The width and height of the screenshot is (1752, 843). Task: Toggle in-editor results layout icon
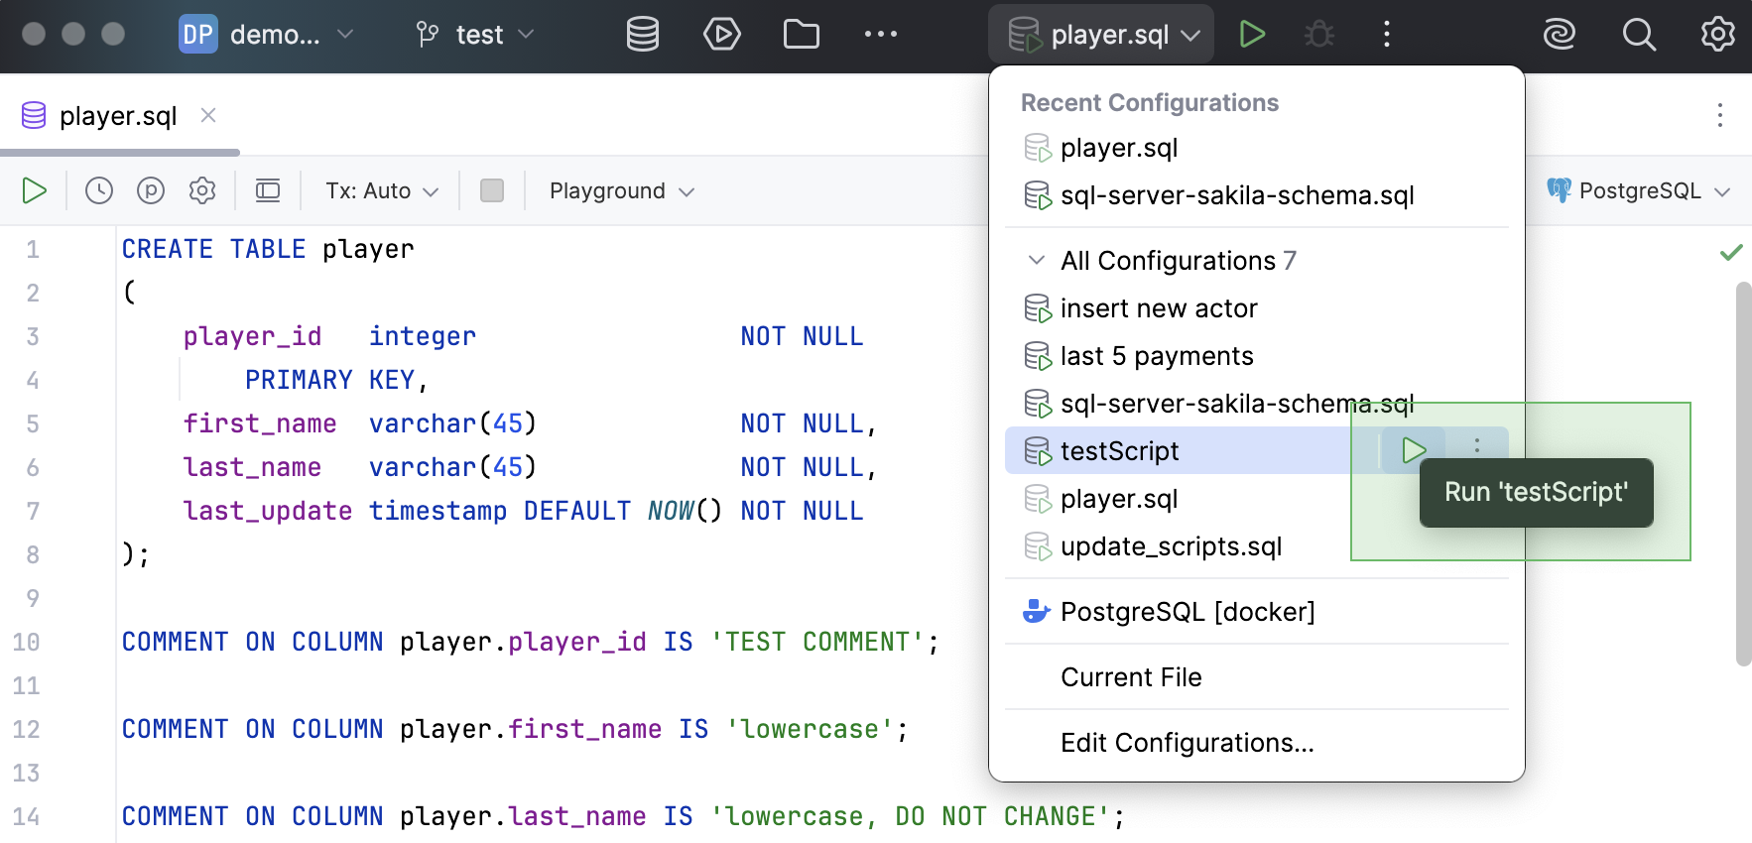268,190
